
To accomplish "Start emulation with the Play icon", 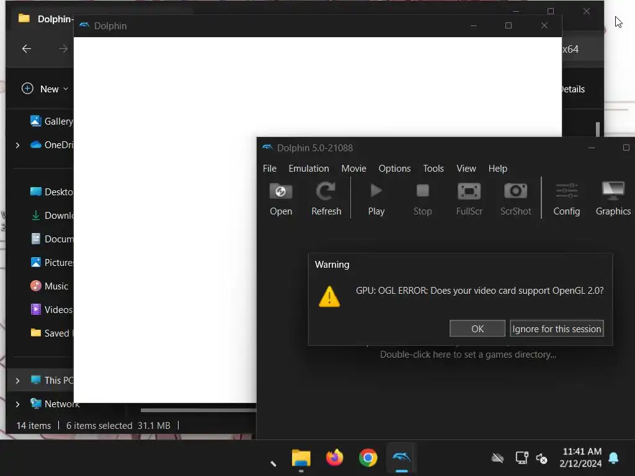I will (x=376, y=199).
